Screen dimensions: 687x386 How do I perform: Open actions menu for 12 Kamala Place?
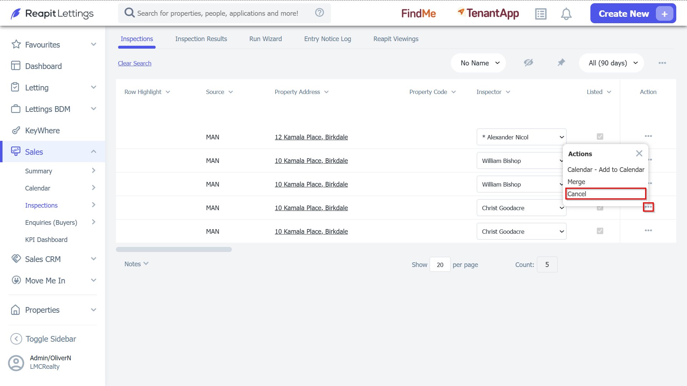click(648, 136)
